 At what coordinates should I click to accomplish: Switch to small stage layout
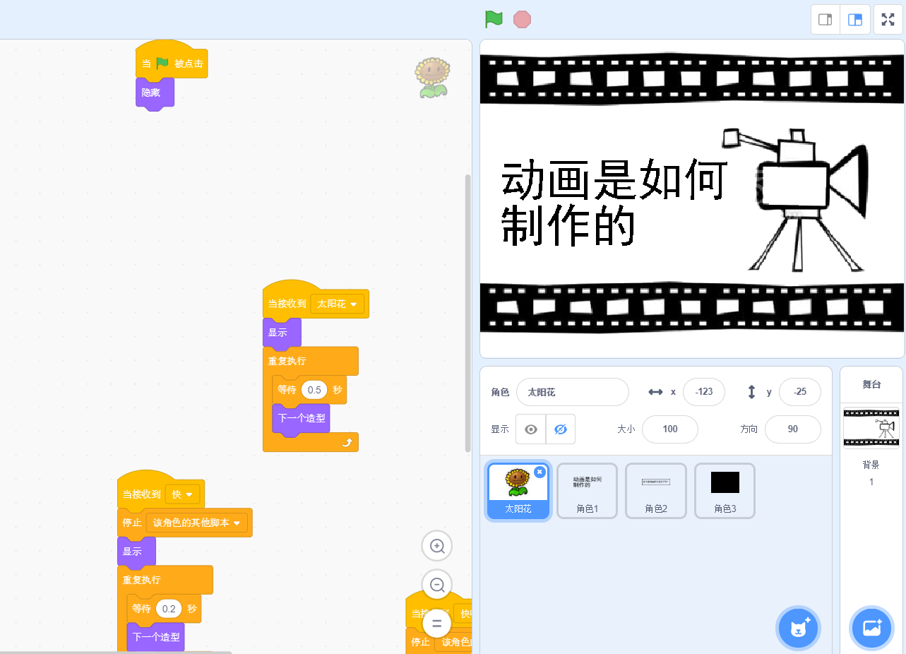click(x=825, y=20)
